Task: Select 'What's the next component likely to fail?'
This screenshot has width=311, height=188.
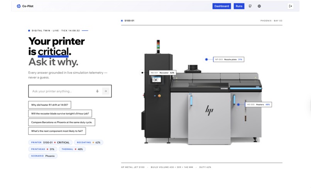Action: tap(57, 131)
